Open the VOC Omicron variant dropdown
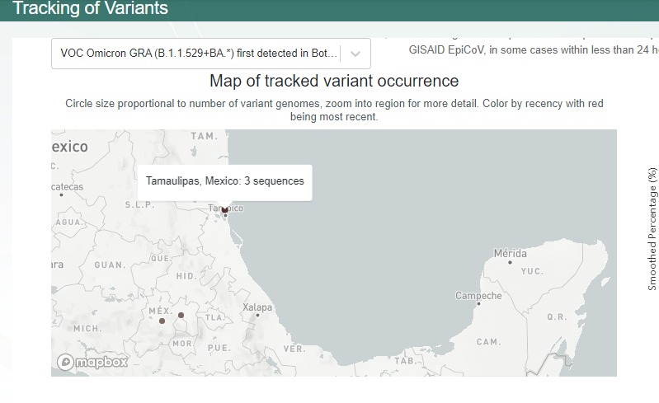 (x=199, y=54)
